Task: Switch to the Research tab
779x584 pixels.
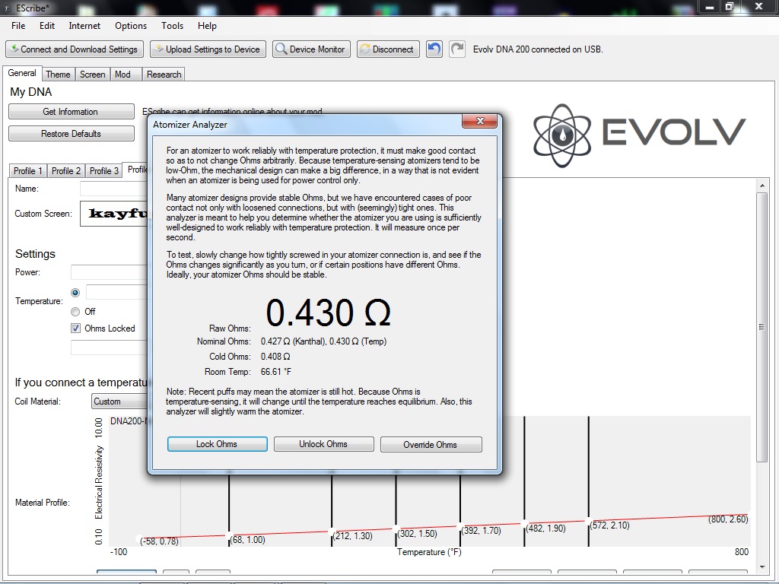Action: (x=164, y=75)
